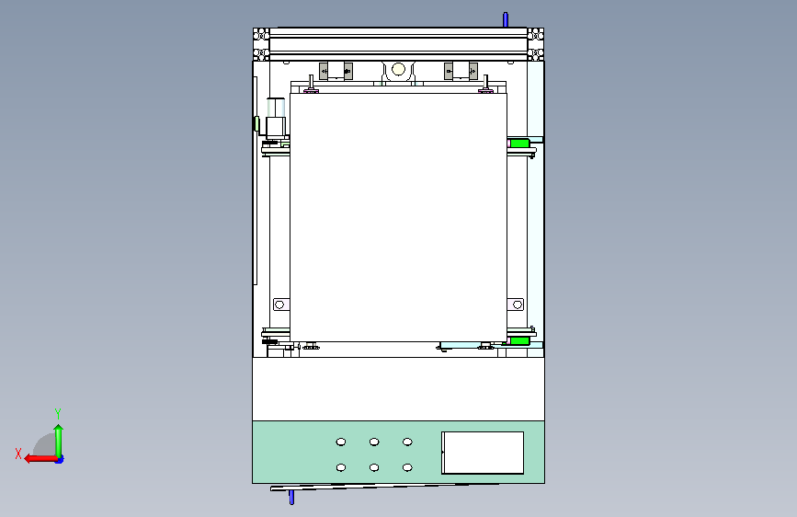Pick the lower-left button hole on green panel
This screenshot has height=517, width=797.
341,467
